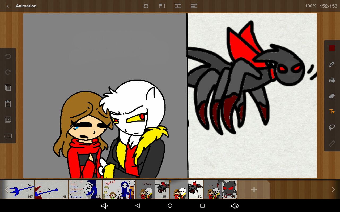Open frame 151 thumbnail
This screenshot has height=212, width=340.
pos(153,189)
